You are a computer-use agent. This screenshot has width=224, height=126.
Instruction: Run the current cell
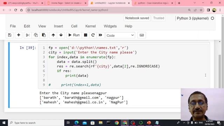pyautogui.click(x=74, y=35)
